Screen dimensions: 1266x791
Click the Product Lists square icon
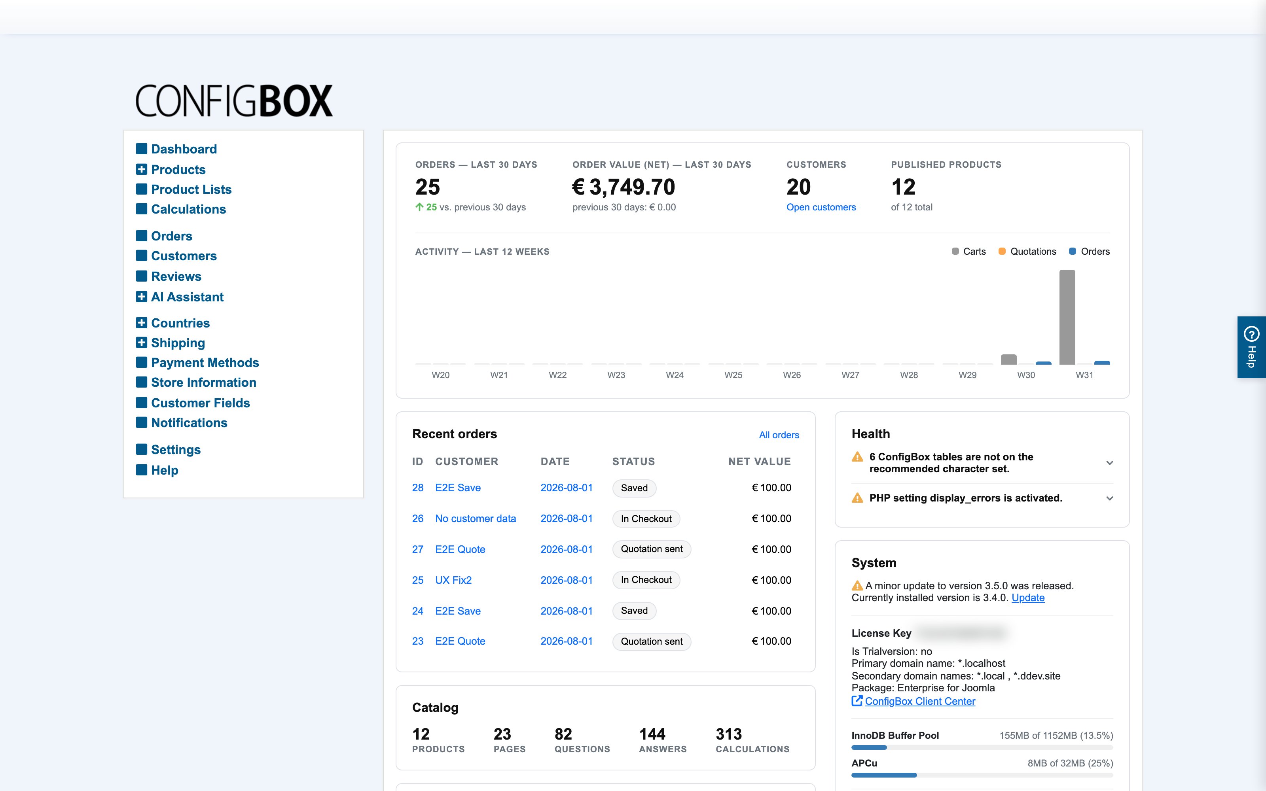pos(141,189)
